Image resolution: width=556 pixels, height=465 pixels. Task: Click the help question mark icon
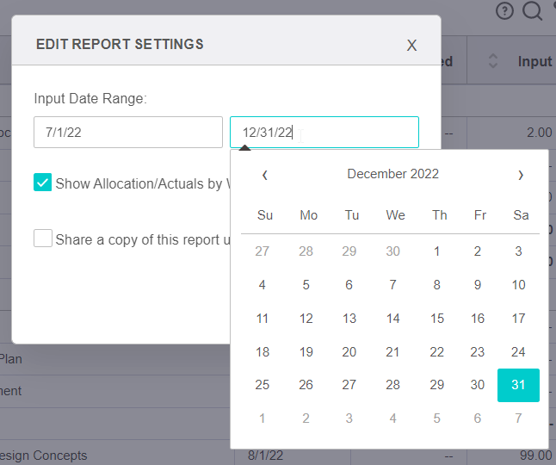505,11
